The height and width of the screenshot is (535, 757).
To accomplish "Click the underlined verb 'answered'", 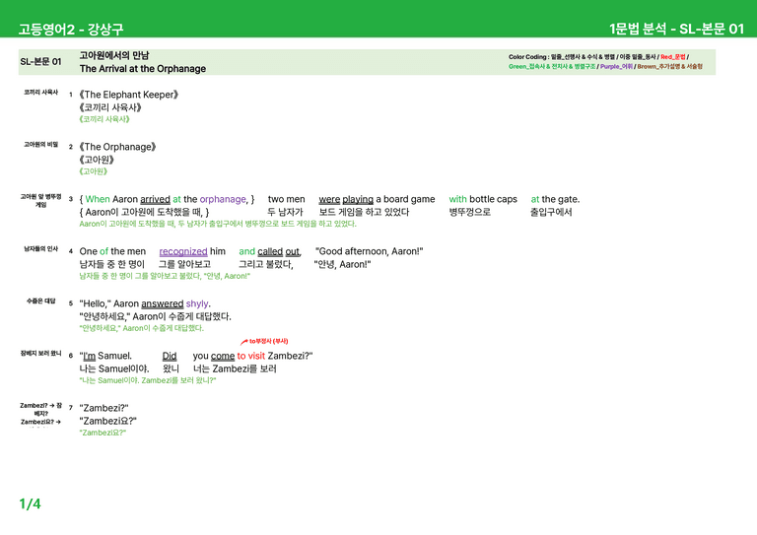I will coord(163,303).
